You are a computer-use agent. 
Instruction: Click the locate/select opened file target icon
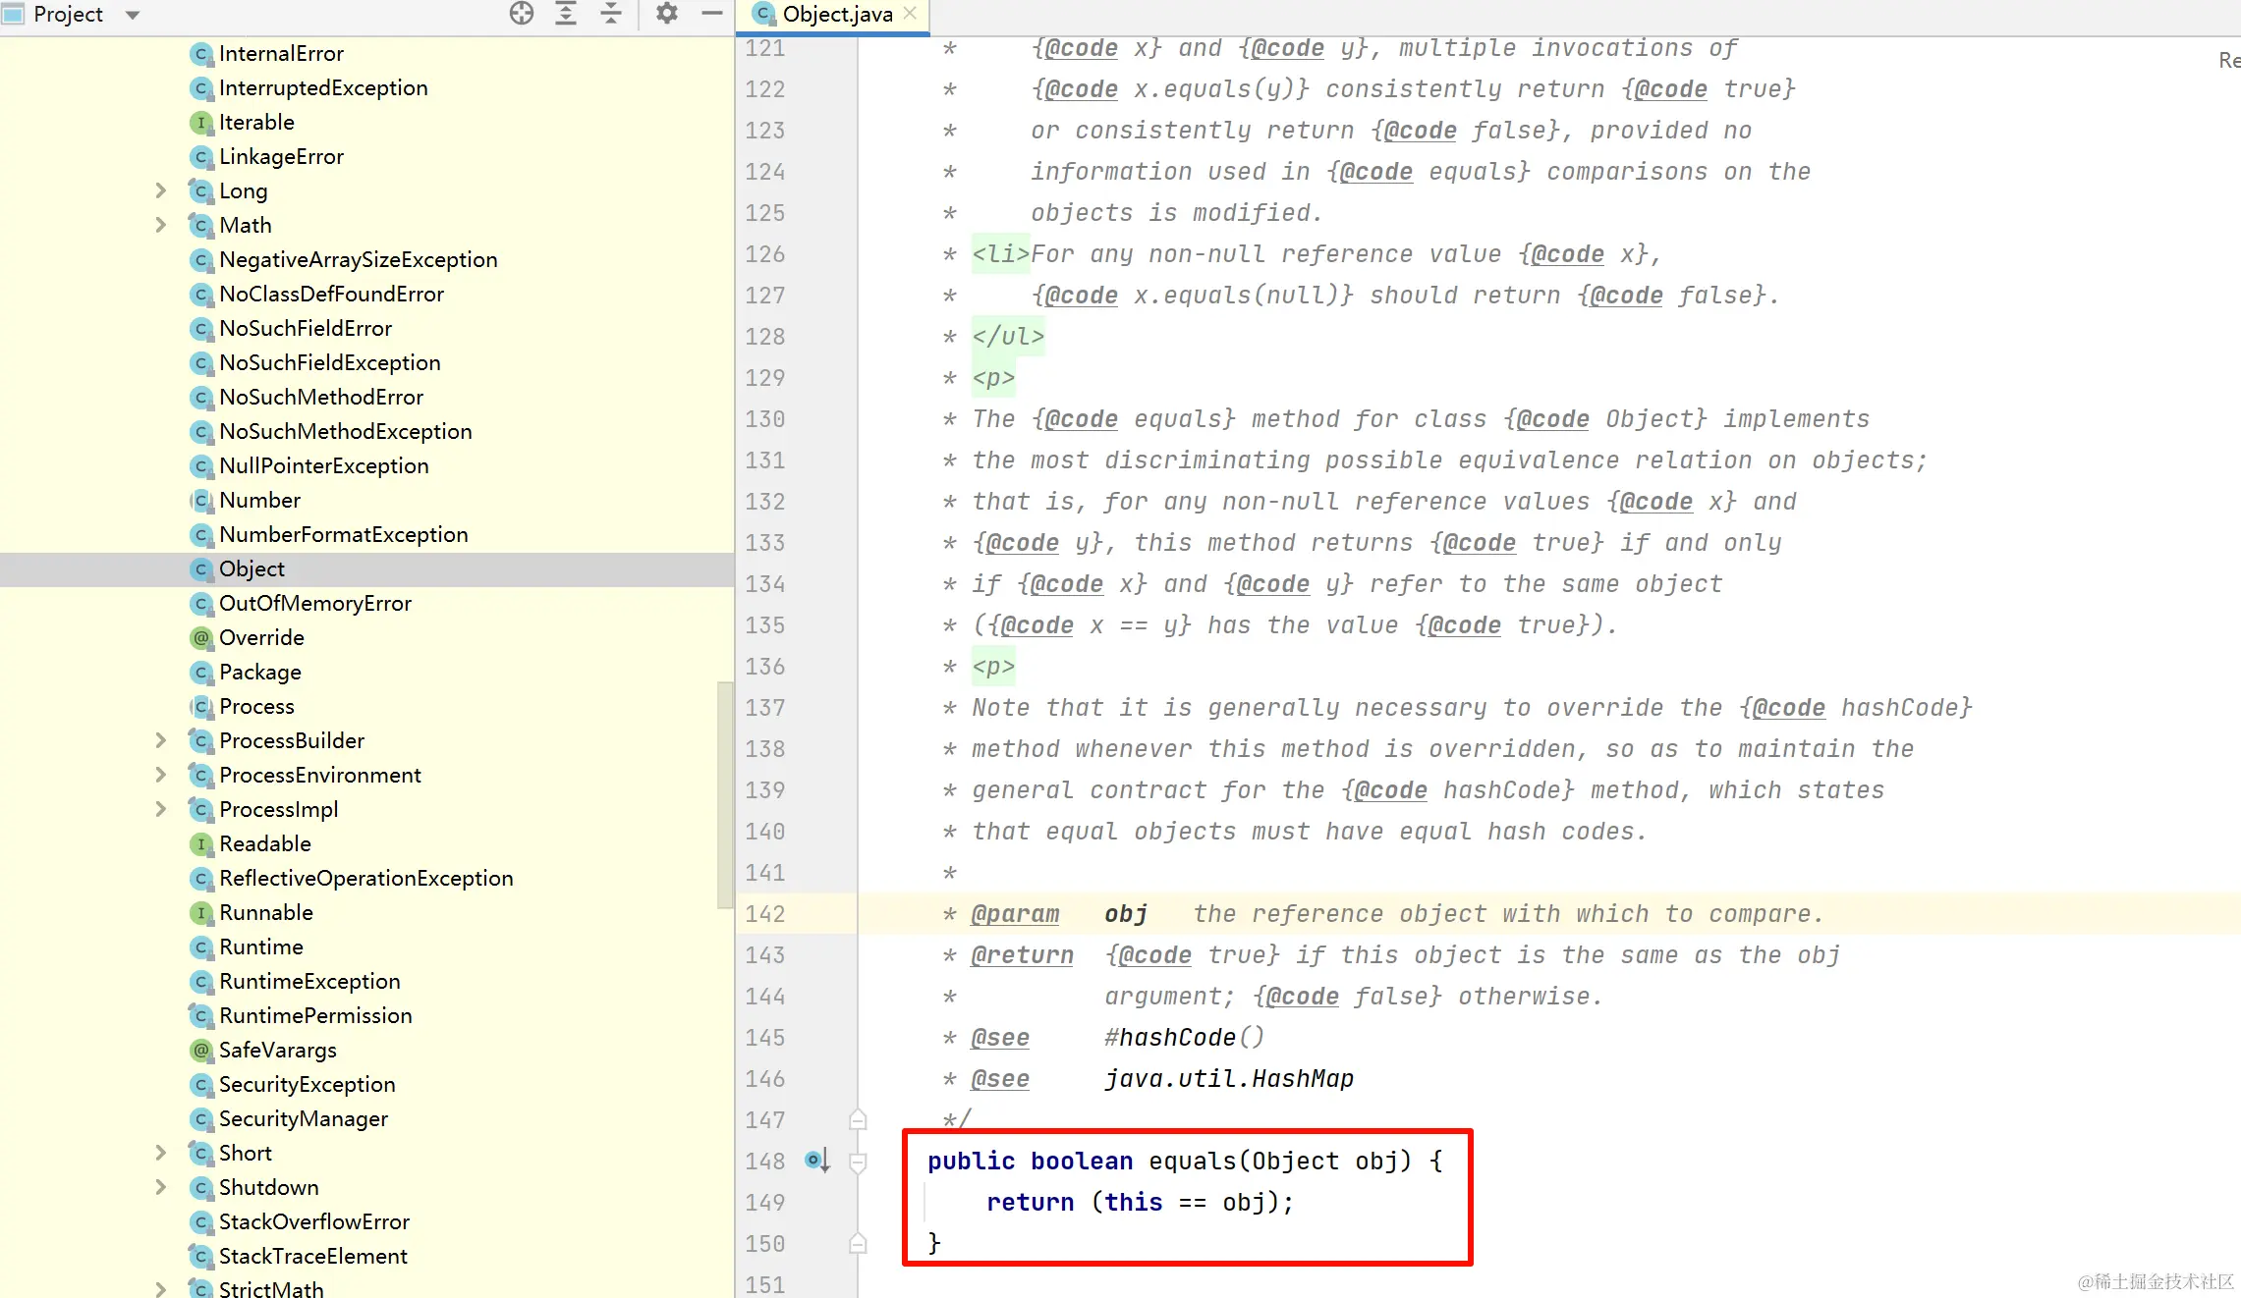click(x=522, y=14)
